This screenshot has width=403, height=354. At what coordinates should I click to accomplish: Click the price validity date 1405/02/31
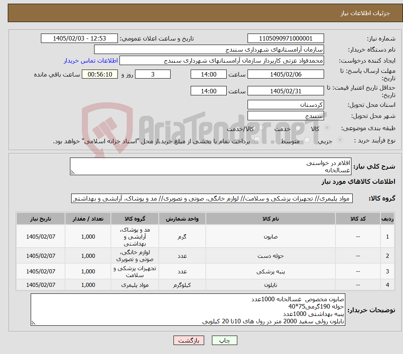pos(286,91)
